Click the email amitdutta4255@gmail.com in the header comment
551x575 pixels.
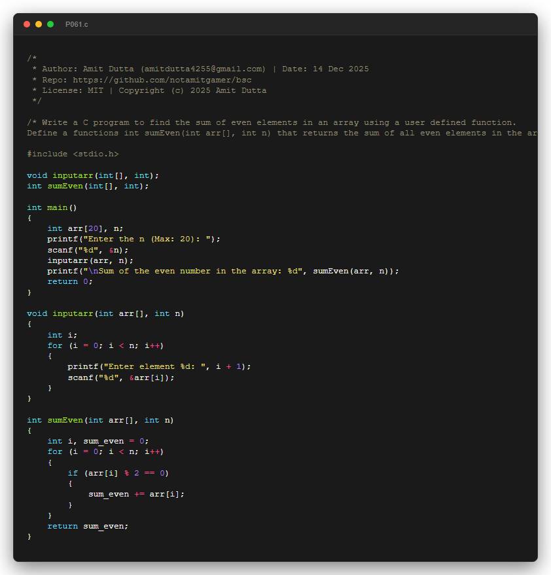click(x=204, y=69)
